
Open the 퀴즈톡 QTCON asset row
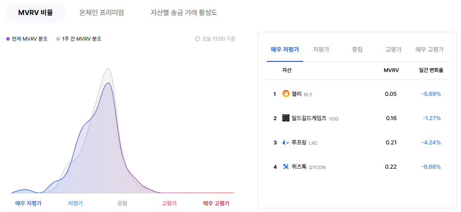357,167
